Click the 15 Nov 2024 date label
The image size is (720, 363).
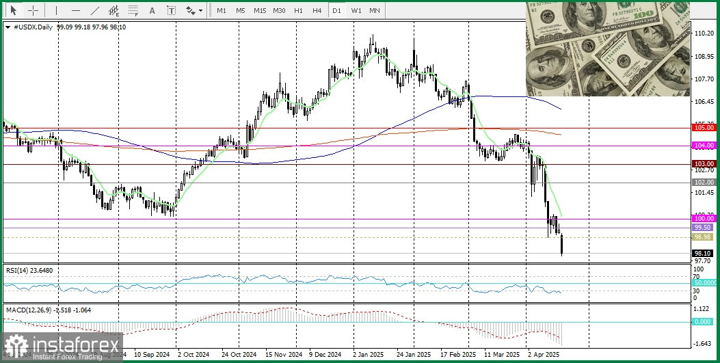point(285,355)
